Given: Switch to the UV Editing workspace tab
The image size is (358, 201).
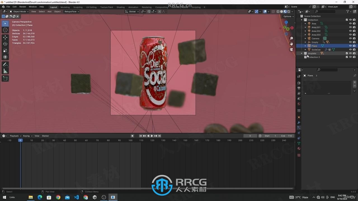Looking at the screenshot, I should [x=91, y=7].
